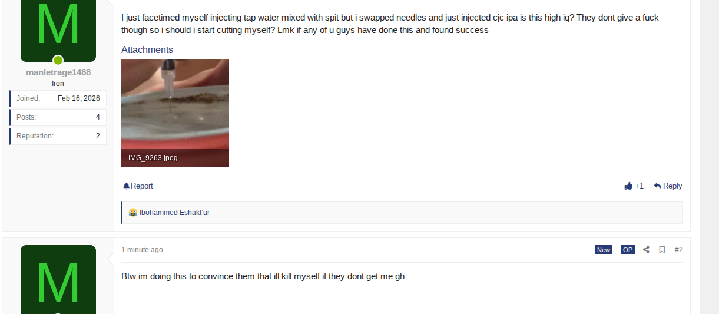Click the Reputation row in user info
Image resolution: width=719 pixels, height=314 pixels.
(x=58, y=136)
